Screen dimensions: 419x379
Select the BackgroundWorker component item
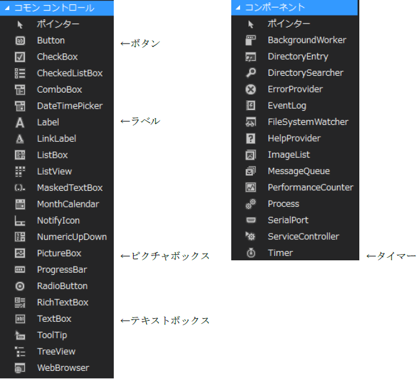[x=306, y=40]
